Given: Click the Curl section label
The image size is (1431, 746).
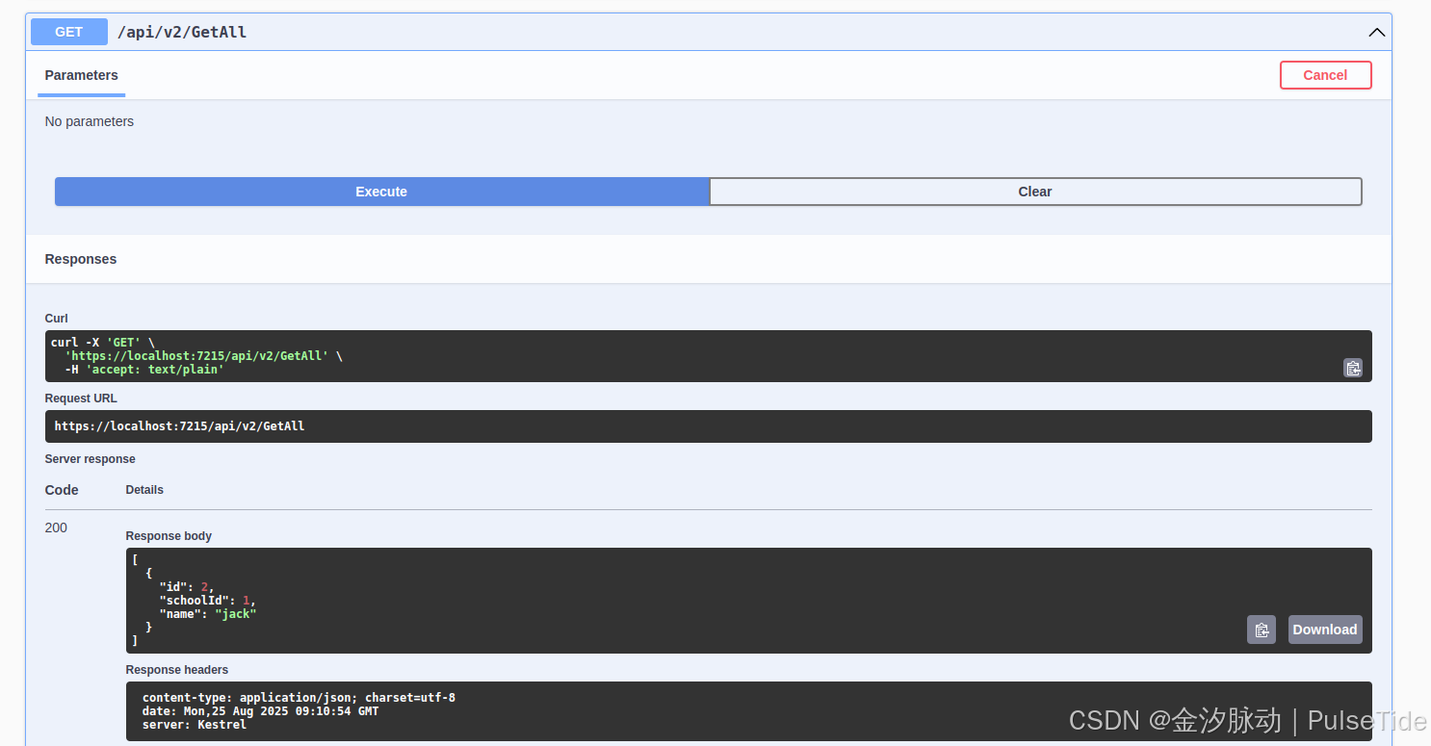Looking at the screenshot, I should 57,319.
